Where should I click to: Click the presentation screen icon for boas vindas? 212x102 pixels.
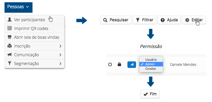(10, 37)
